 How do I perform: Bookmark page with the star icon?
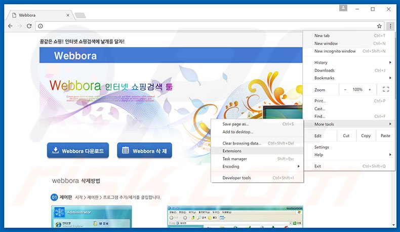(379, 26)
